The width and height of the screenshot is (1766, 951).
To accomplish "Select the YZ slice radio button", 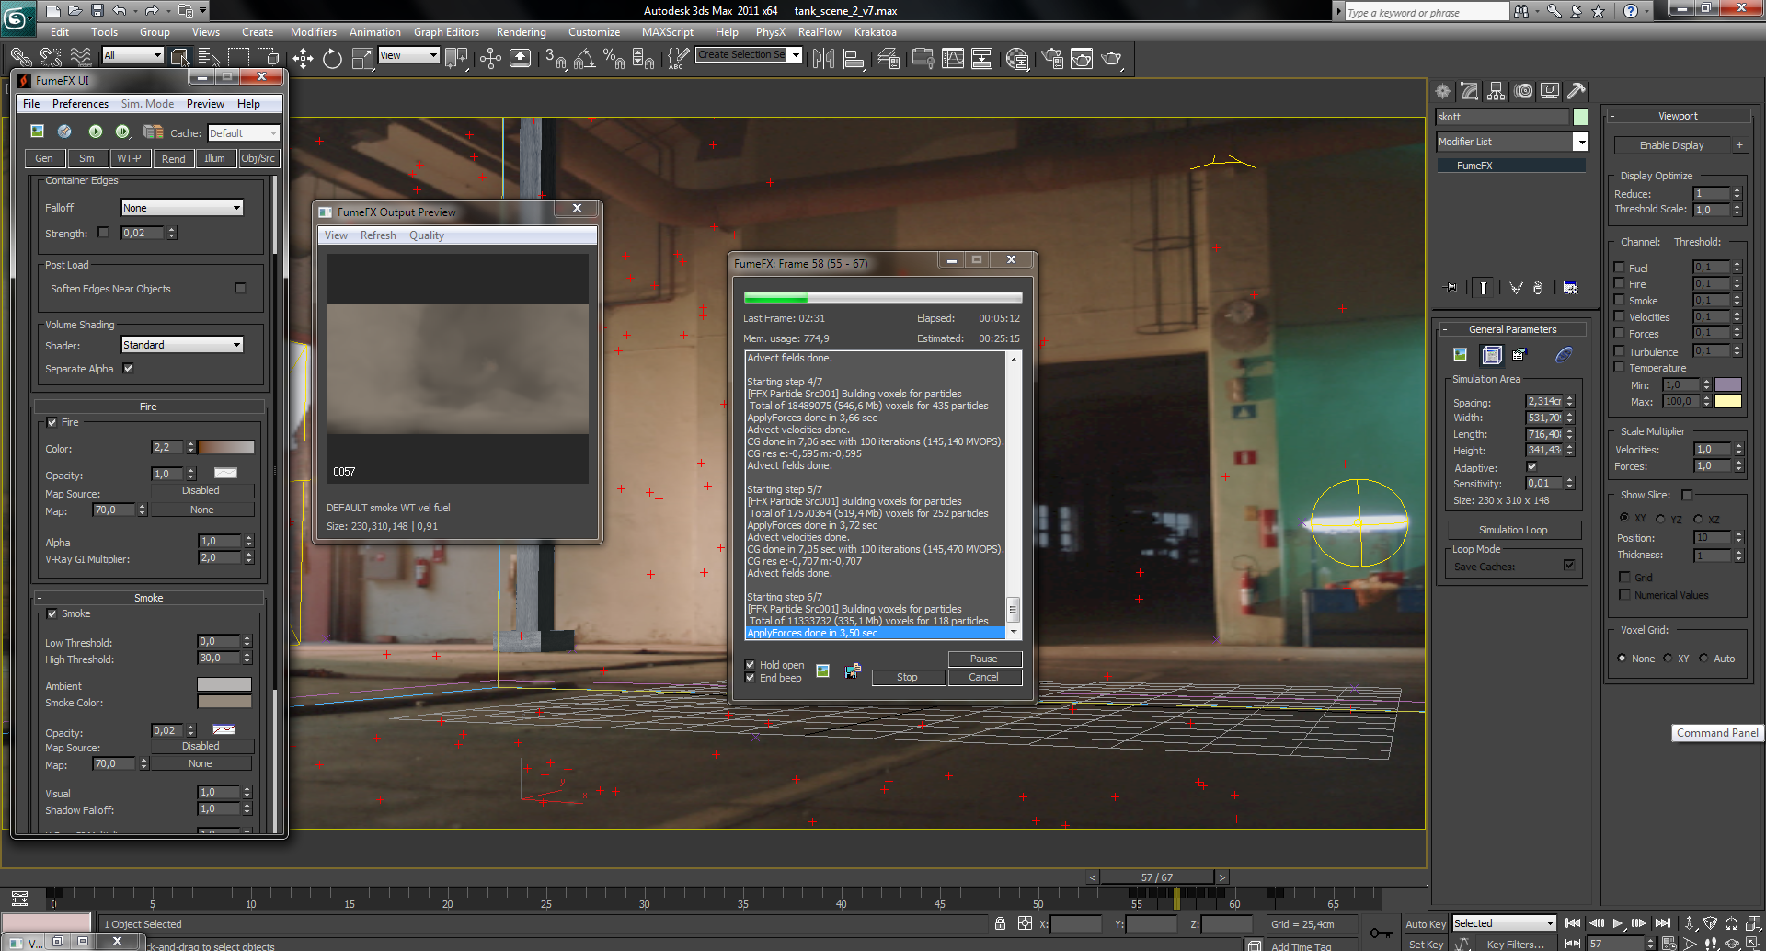I will (x=1660, y=519).
